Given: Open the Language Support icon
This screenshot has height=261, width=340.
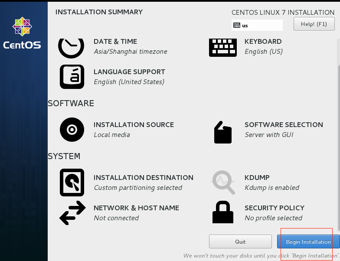Looking at the screenshot, I should [72, 77].
